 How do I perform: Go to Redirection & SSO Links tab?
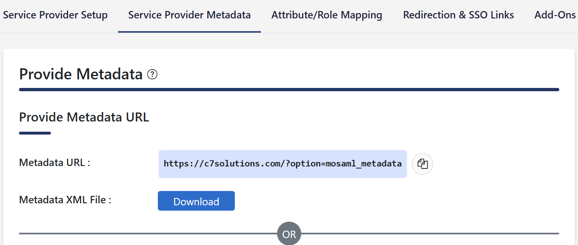point(458,15)
